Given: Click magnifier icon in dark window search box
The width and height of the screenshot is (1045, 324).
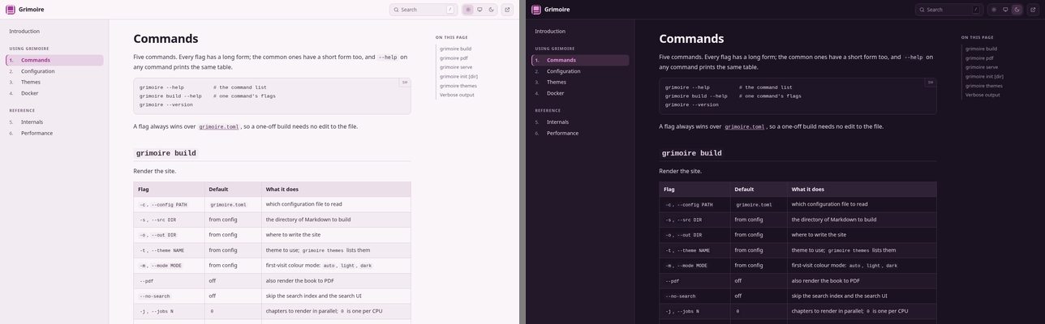Looking at the screenshot, I should click(x=922, y=10).
